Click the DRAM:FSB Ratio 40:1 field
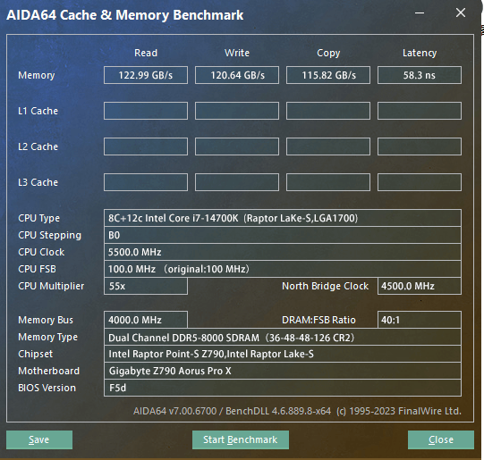 pos(420,320)
